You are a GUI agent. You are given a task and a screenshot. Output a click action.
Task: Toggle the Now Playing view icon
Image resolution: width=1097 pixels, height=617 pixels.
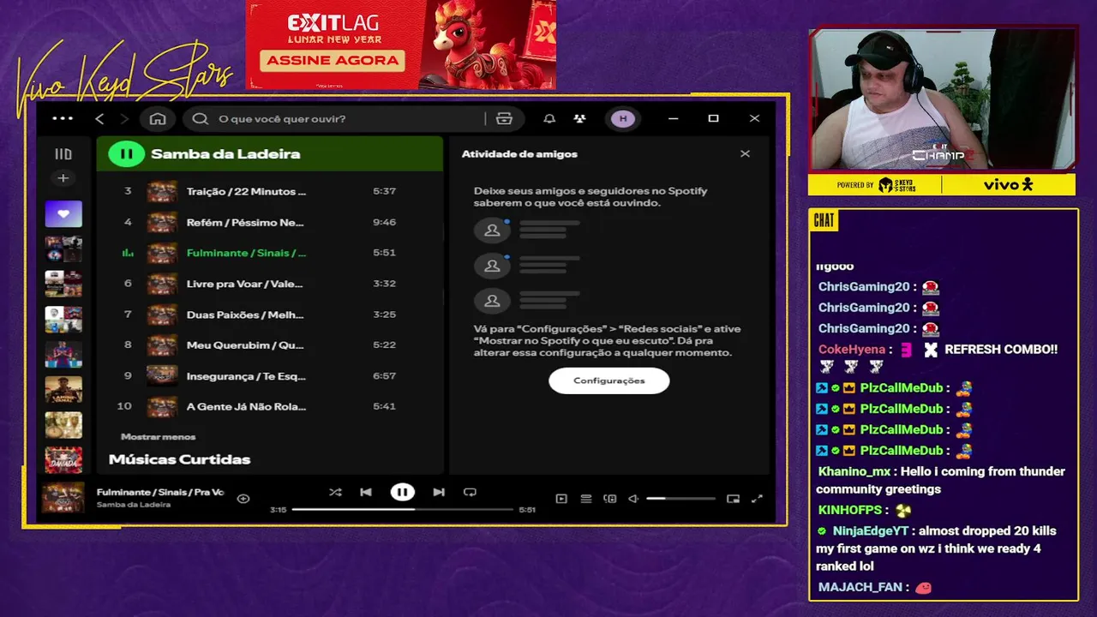(561, 499)
